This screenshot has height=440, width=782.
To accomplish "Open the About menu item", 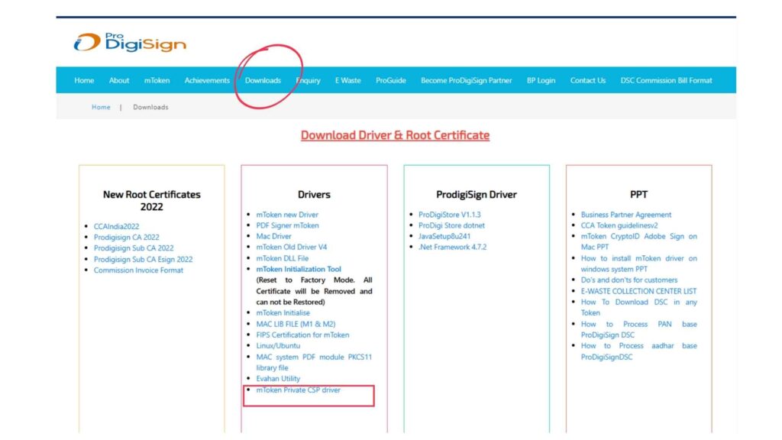I will tap(119, 80).
